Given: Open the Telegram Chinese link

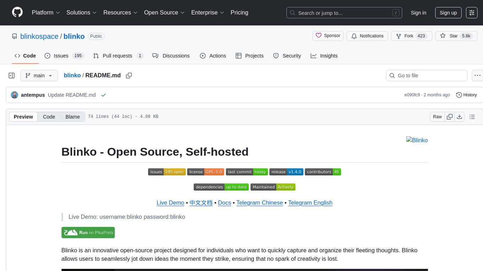Looking at the screenshot, I should point(260,203).
